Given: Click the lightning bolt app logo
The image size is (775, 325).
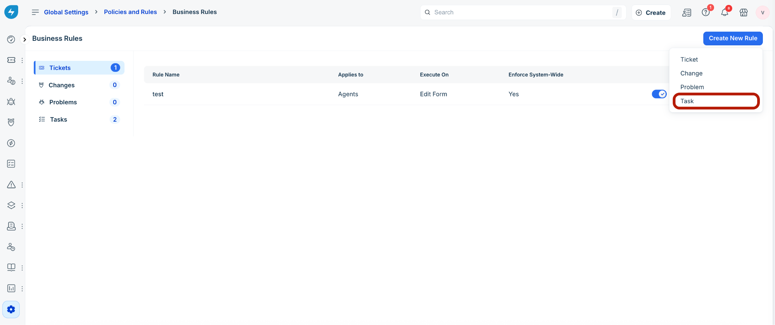Looking at the screenshot, I should (x=11, y=12).
